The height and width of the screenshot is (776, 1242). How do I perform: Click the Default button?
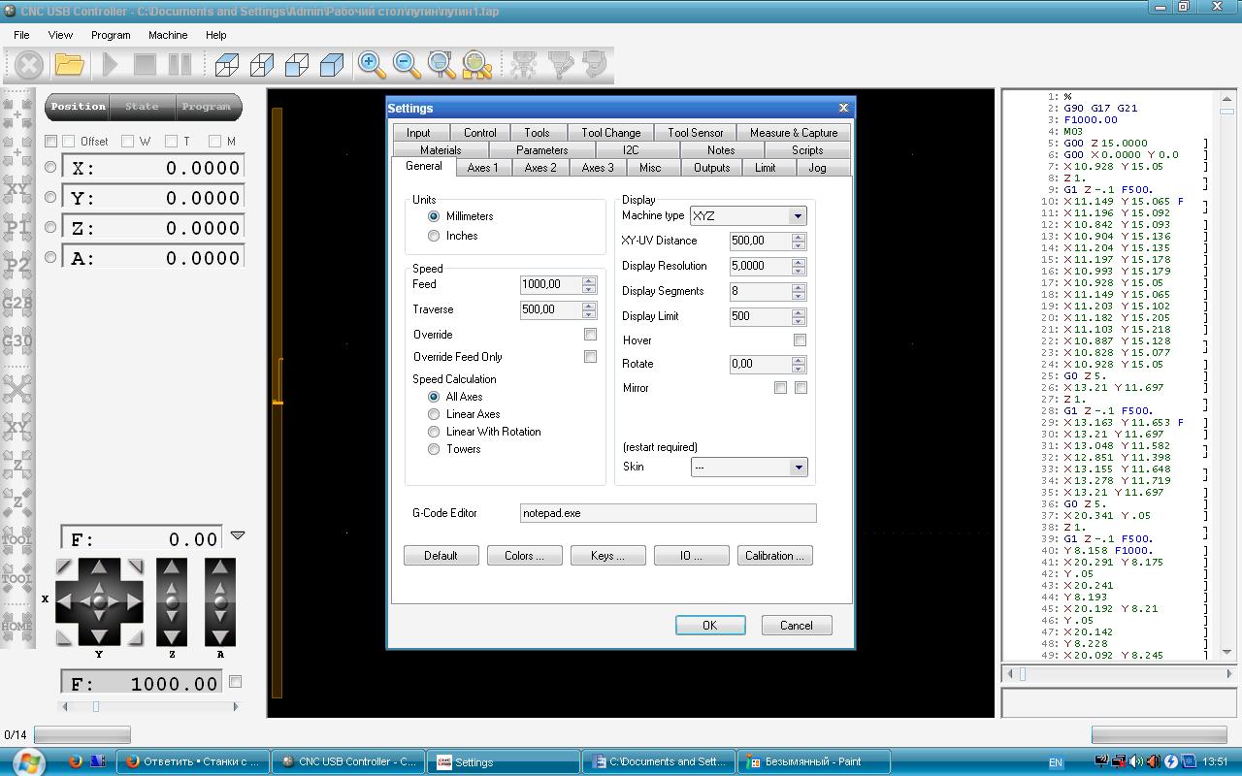click(x=441, y=556)
